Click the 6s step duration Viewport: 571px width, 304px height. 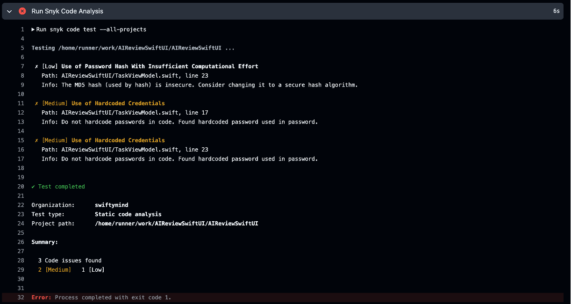pyautogui.click(x=556, y=11)
